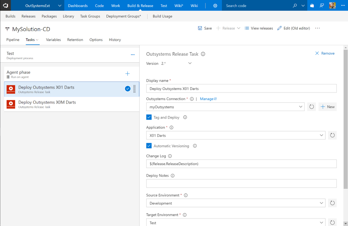348x226 pixels.
Task: Show Change Log info tooltip
Action: (170, 156)
